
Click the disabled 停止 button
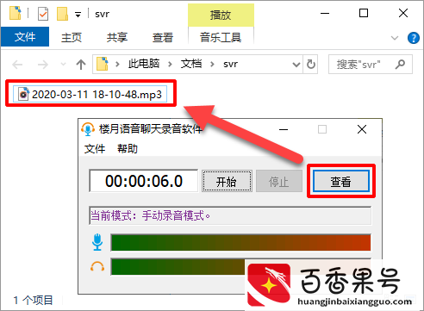(279, 181)
